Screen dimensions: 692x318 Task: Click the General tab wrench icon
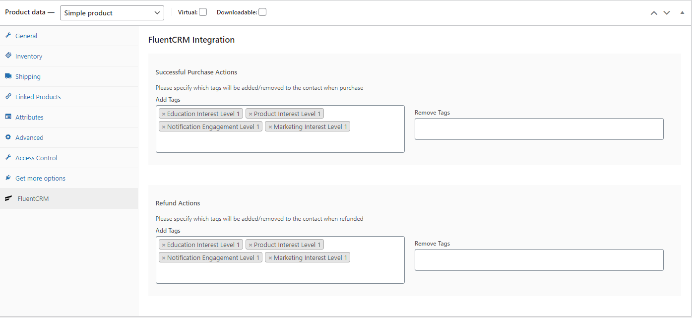(8, 36)
